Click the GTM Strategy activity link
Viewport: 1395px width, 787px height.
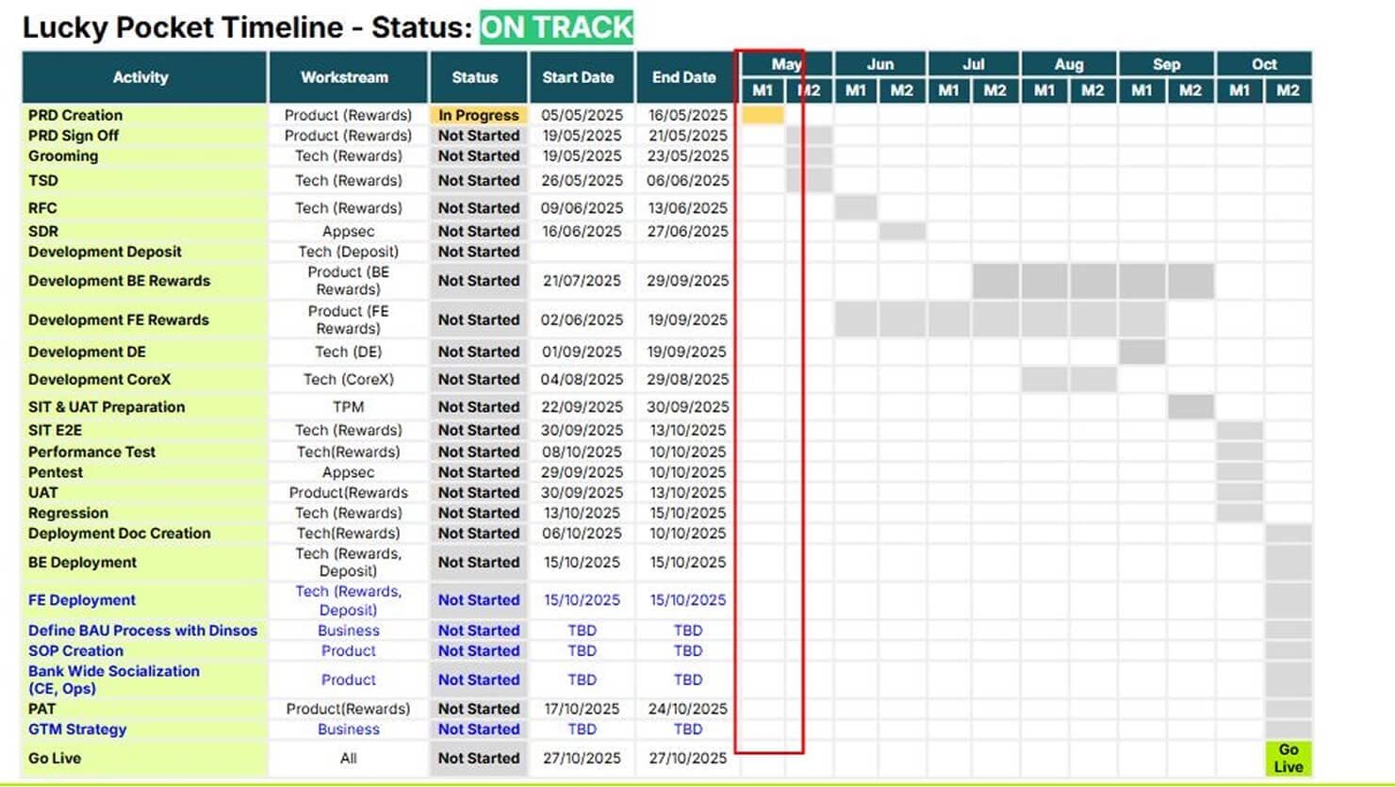[x=77, y=730]
